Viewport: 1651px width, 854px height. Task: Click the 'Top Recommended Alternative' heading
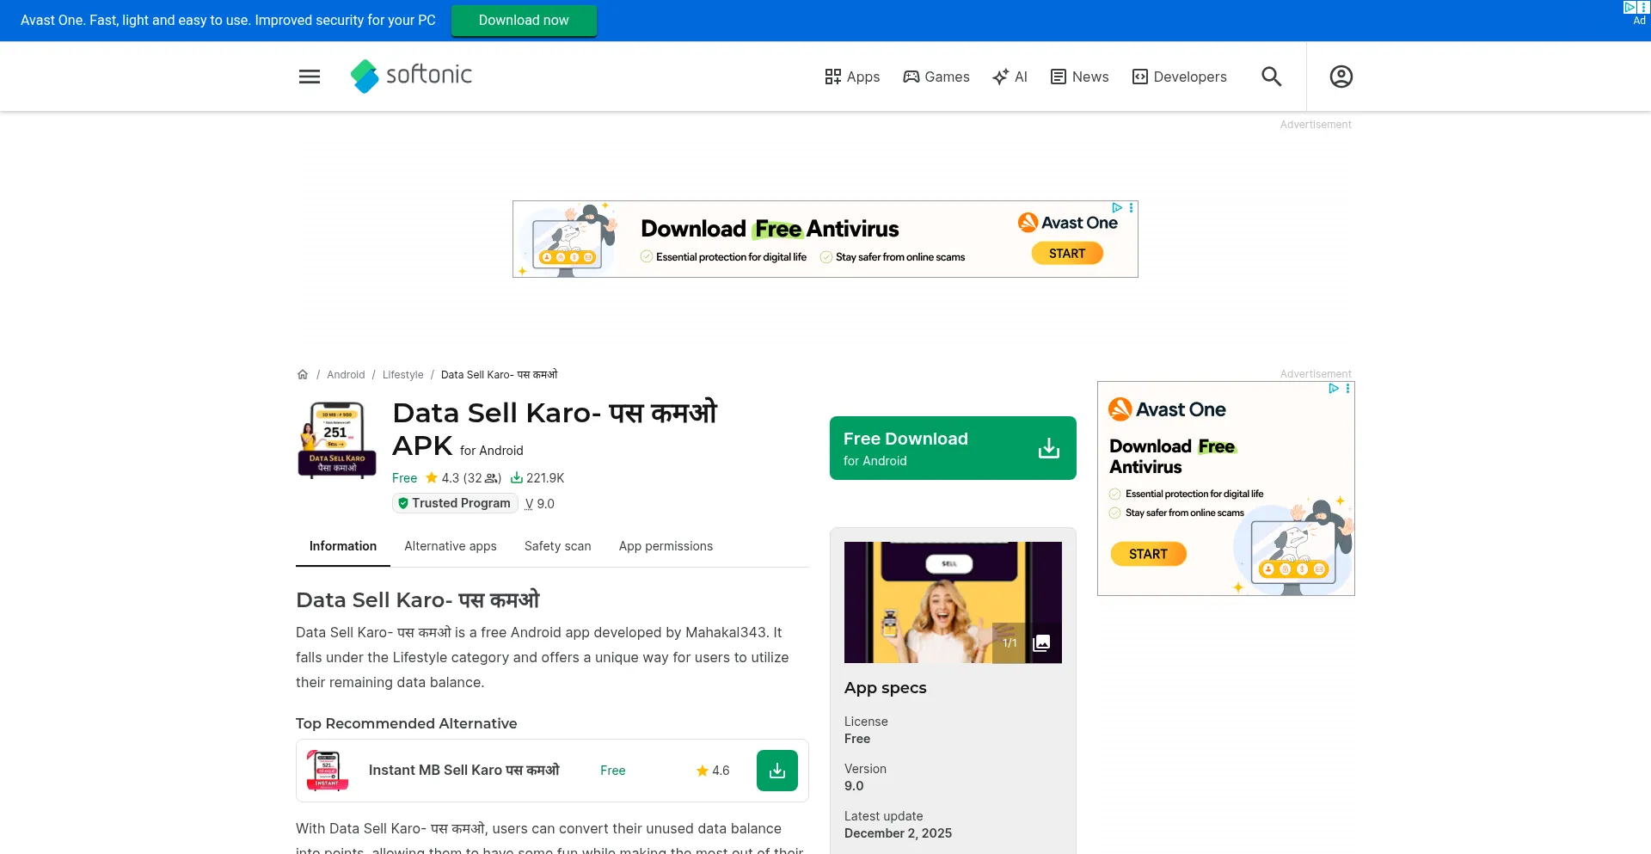click(407, 723)
